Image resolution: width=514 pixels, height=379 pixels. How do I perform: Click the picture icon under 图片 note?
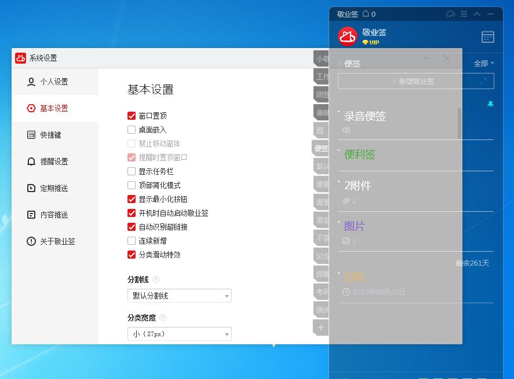coord(346,241)
